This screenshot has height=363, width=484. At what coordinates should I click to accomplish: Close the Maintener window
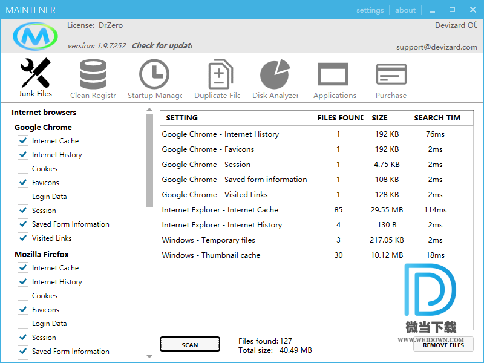click(x=473, y=10)
